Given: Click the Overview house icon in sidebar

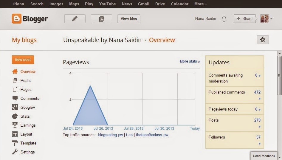Looking at the screenshot, I should click(15, 72).
